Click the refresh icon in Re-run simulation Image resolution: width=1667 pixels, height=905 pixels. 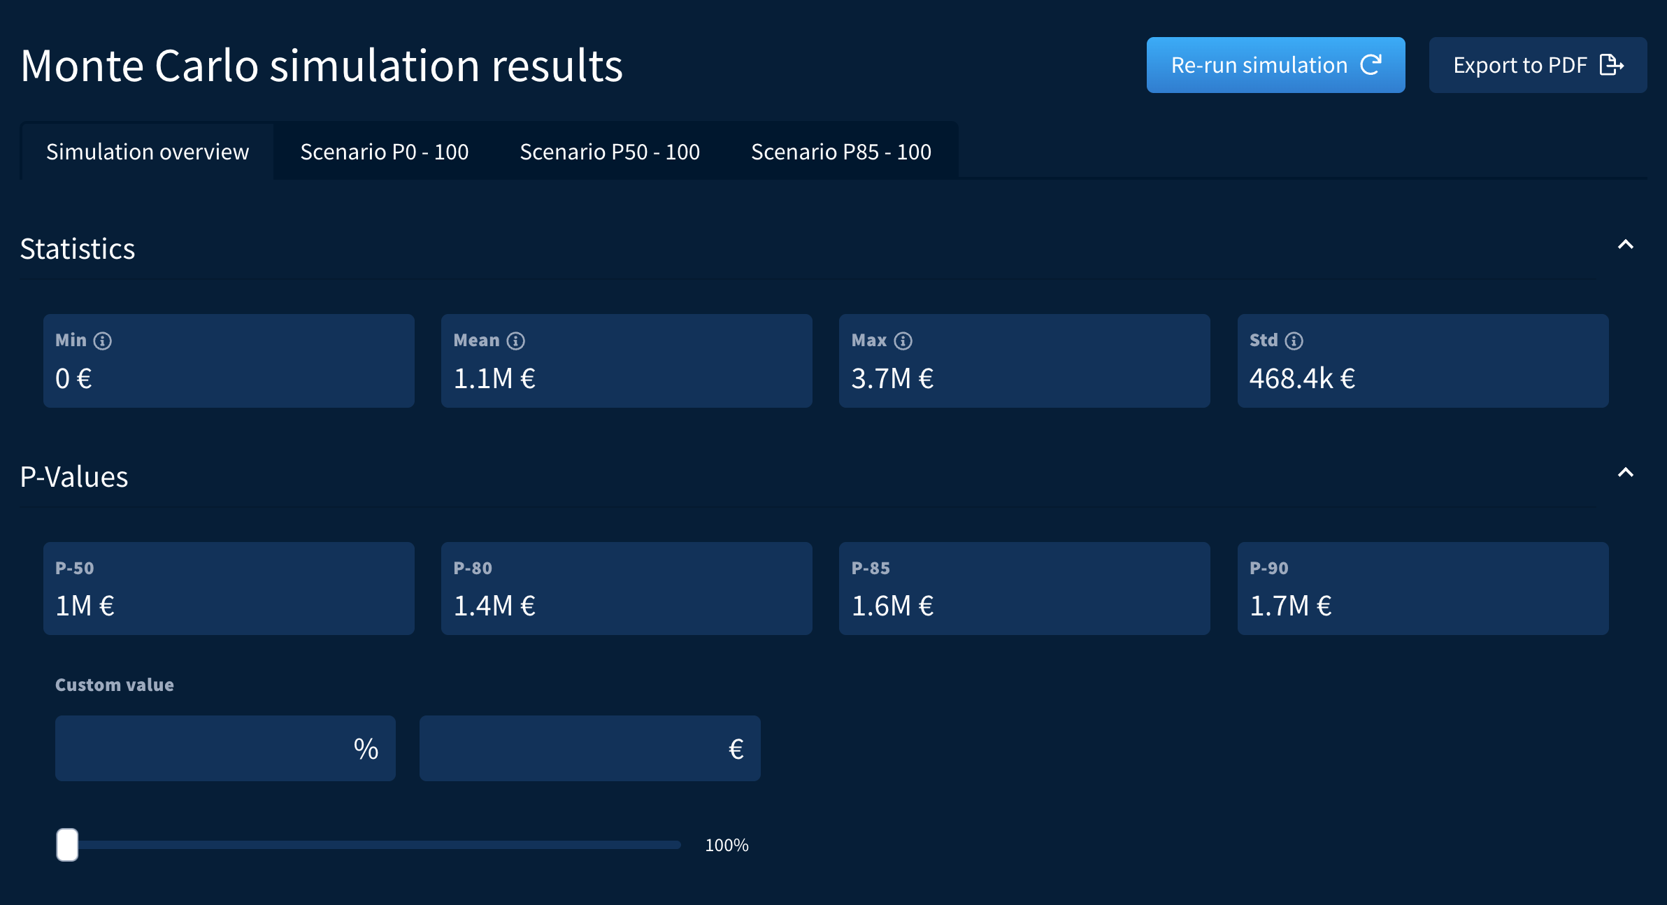(1371, 65)
